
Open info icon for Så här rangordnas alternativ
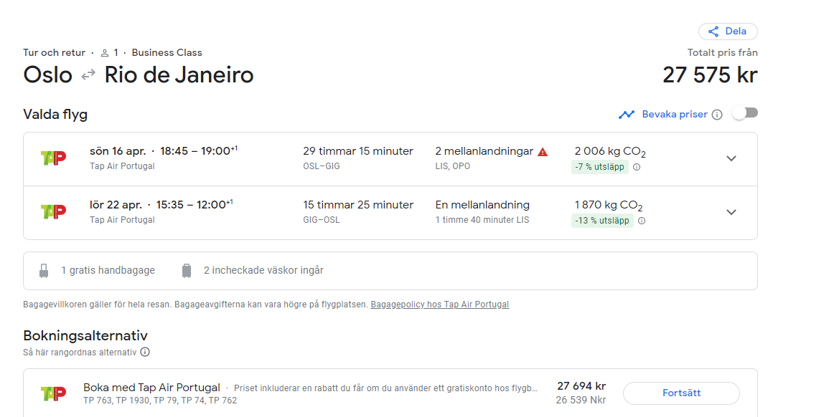[x=145, y=353]
